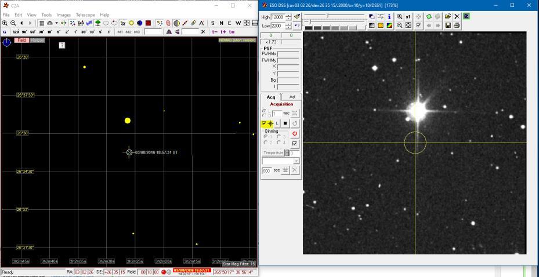Open an image file using folder icon

pos(447,16)
